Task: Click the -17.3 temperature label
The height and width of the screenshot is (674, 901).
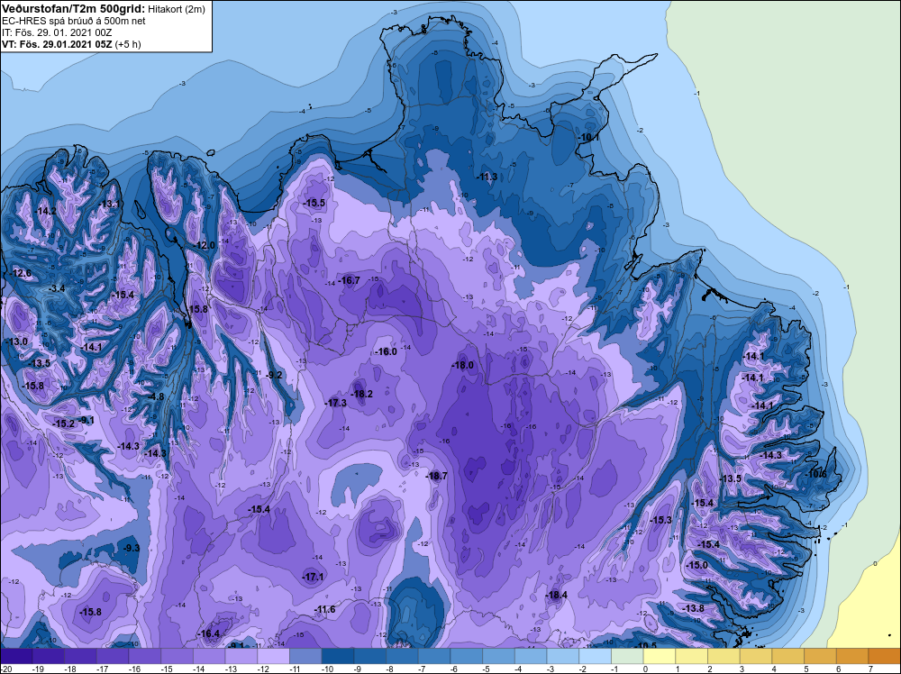Action: (x=335, y=403)
